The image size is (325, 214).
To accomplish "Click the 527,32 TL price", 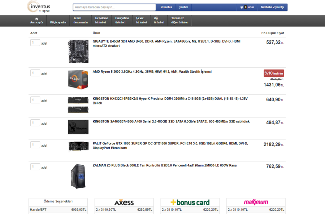I will 275,43.
